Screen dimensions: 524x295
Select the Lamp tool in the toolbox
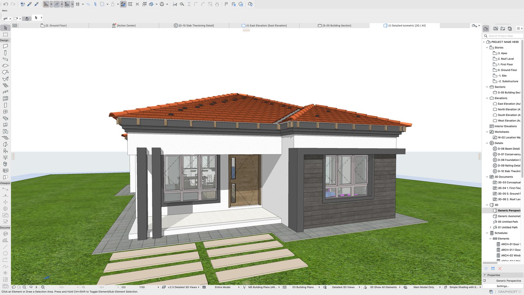coord(5,158)
